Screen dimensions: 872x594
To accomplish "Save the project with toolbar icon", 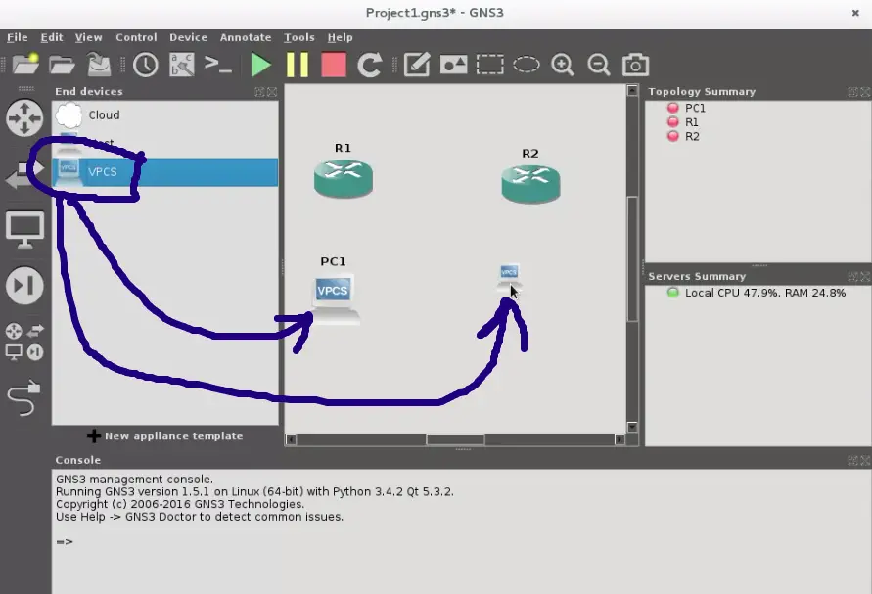I will click(x=99, y=65).
